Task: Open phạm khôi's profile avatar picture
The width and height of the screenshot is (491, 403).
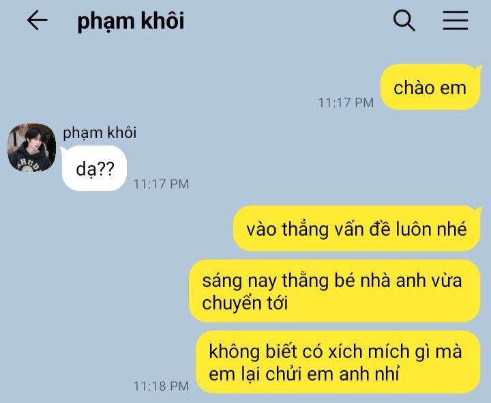Action: point(32,148)
